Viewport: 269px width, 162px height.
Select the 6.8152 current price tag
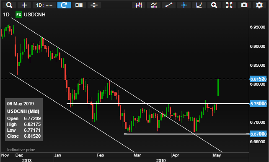(x=258, y=79)
